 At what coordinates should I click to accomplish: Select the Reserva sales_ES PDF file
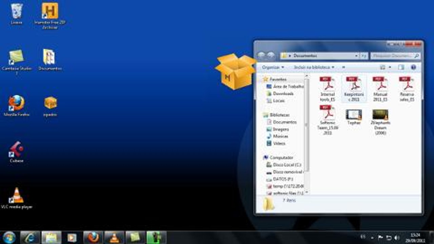pos(407,89)
